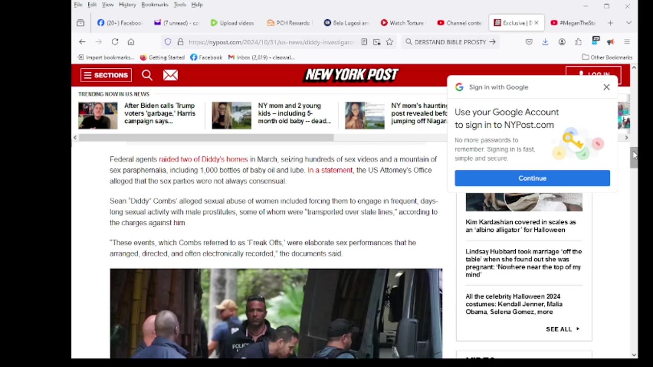
Task: Open NY mom and 2 kids story thumbnail
Action: pyautogui.click(x=232, y=115)
